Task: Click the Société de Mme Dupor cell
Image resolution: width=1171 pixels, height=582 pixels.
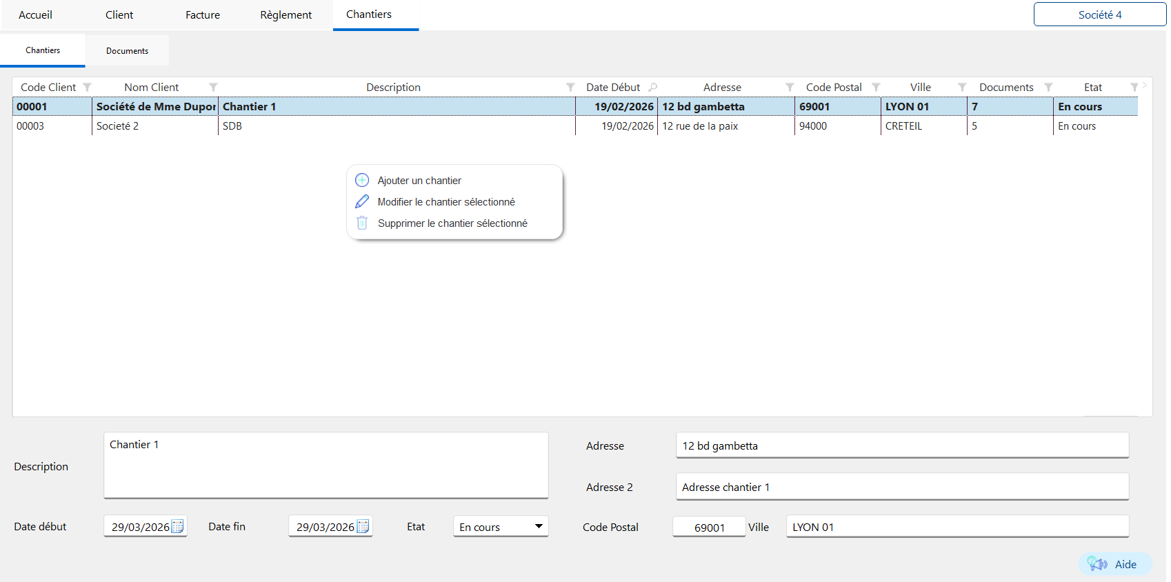Action: click(155, 106)
